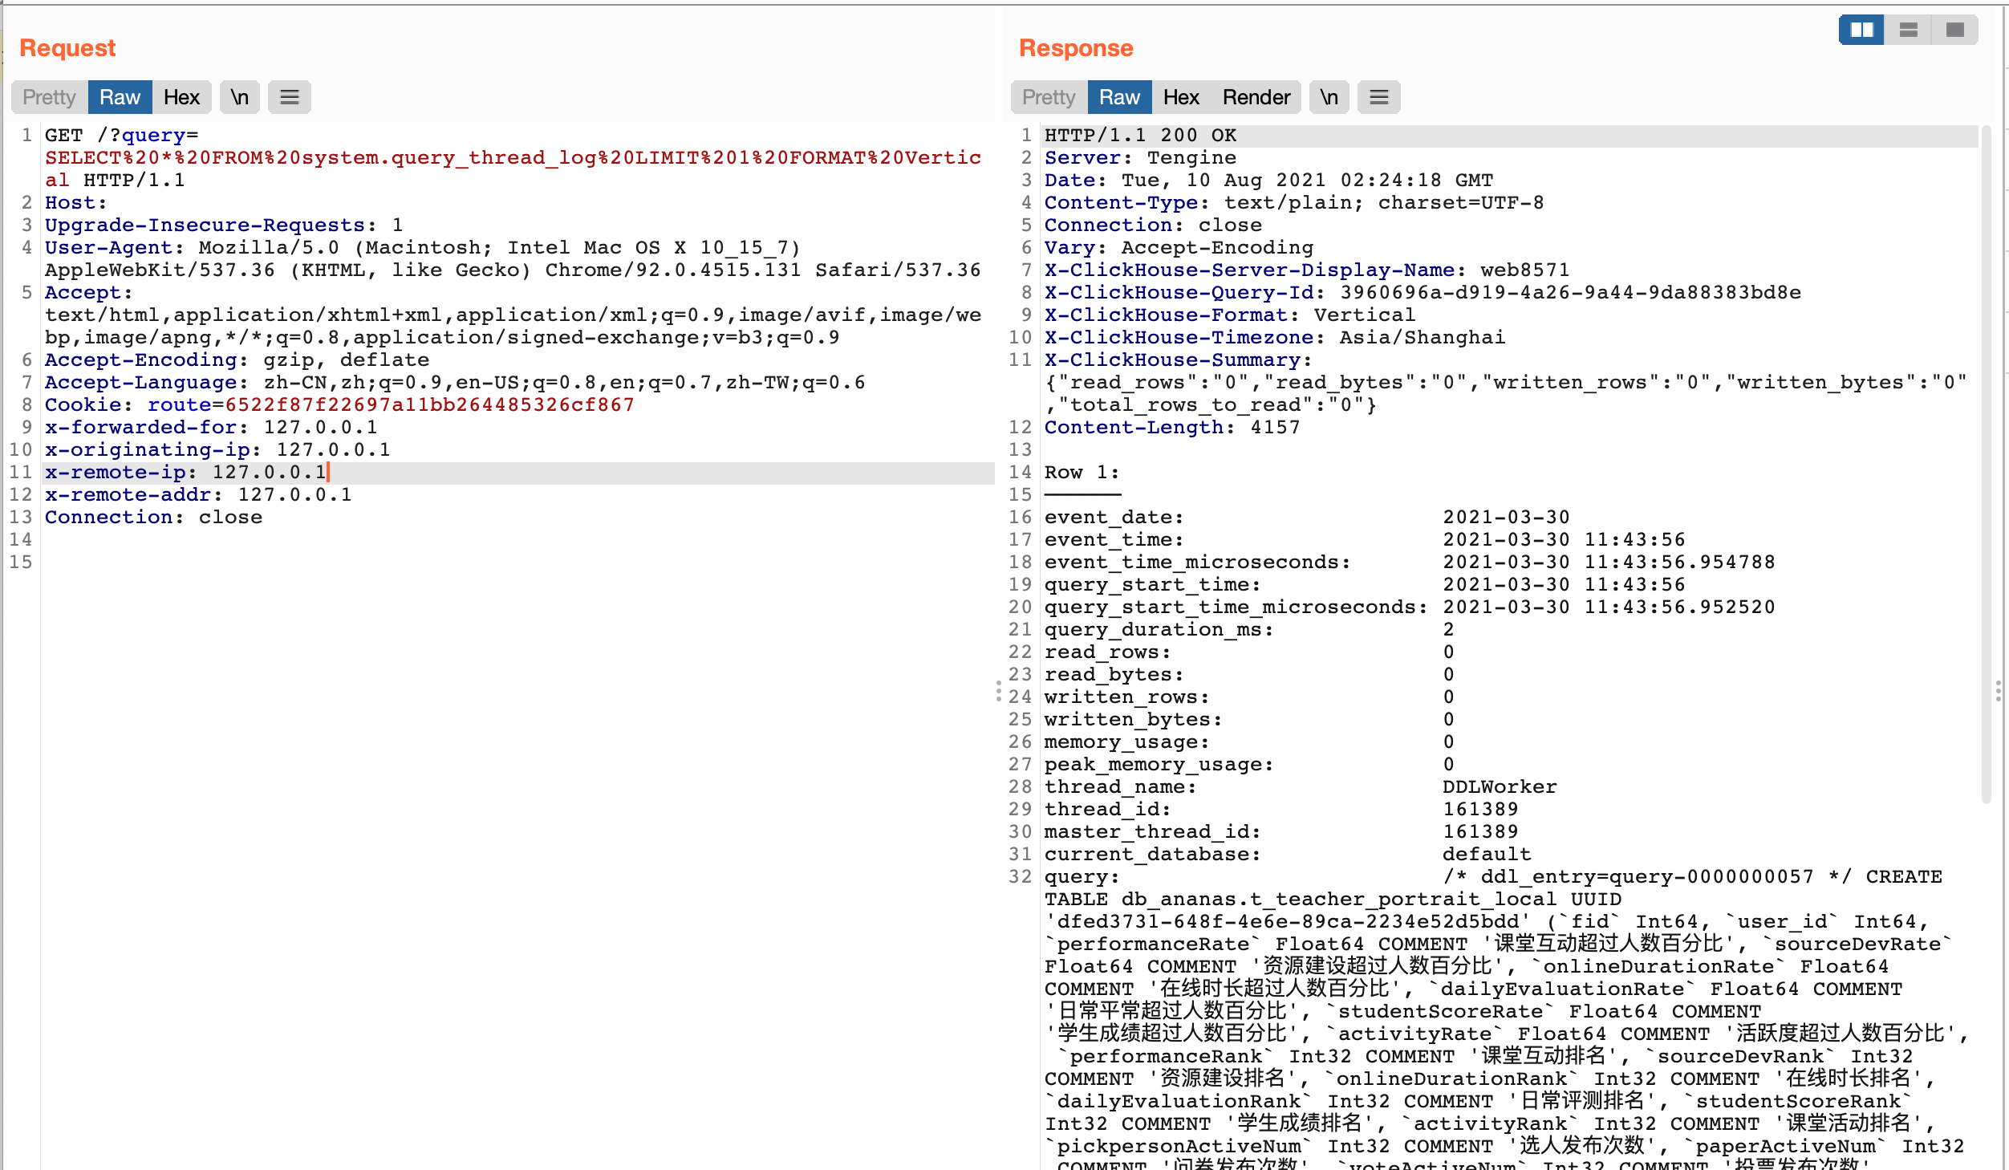
Task: Click the right edge panel collapse handle
Action: tap(1998, 691)
